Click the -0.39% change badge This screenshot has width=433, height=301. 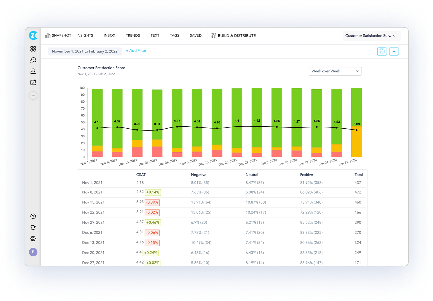(152, 202)
